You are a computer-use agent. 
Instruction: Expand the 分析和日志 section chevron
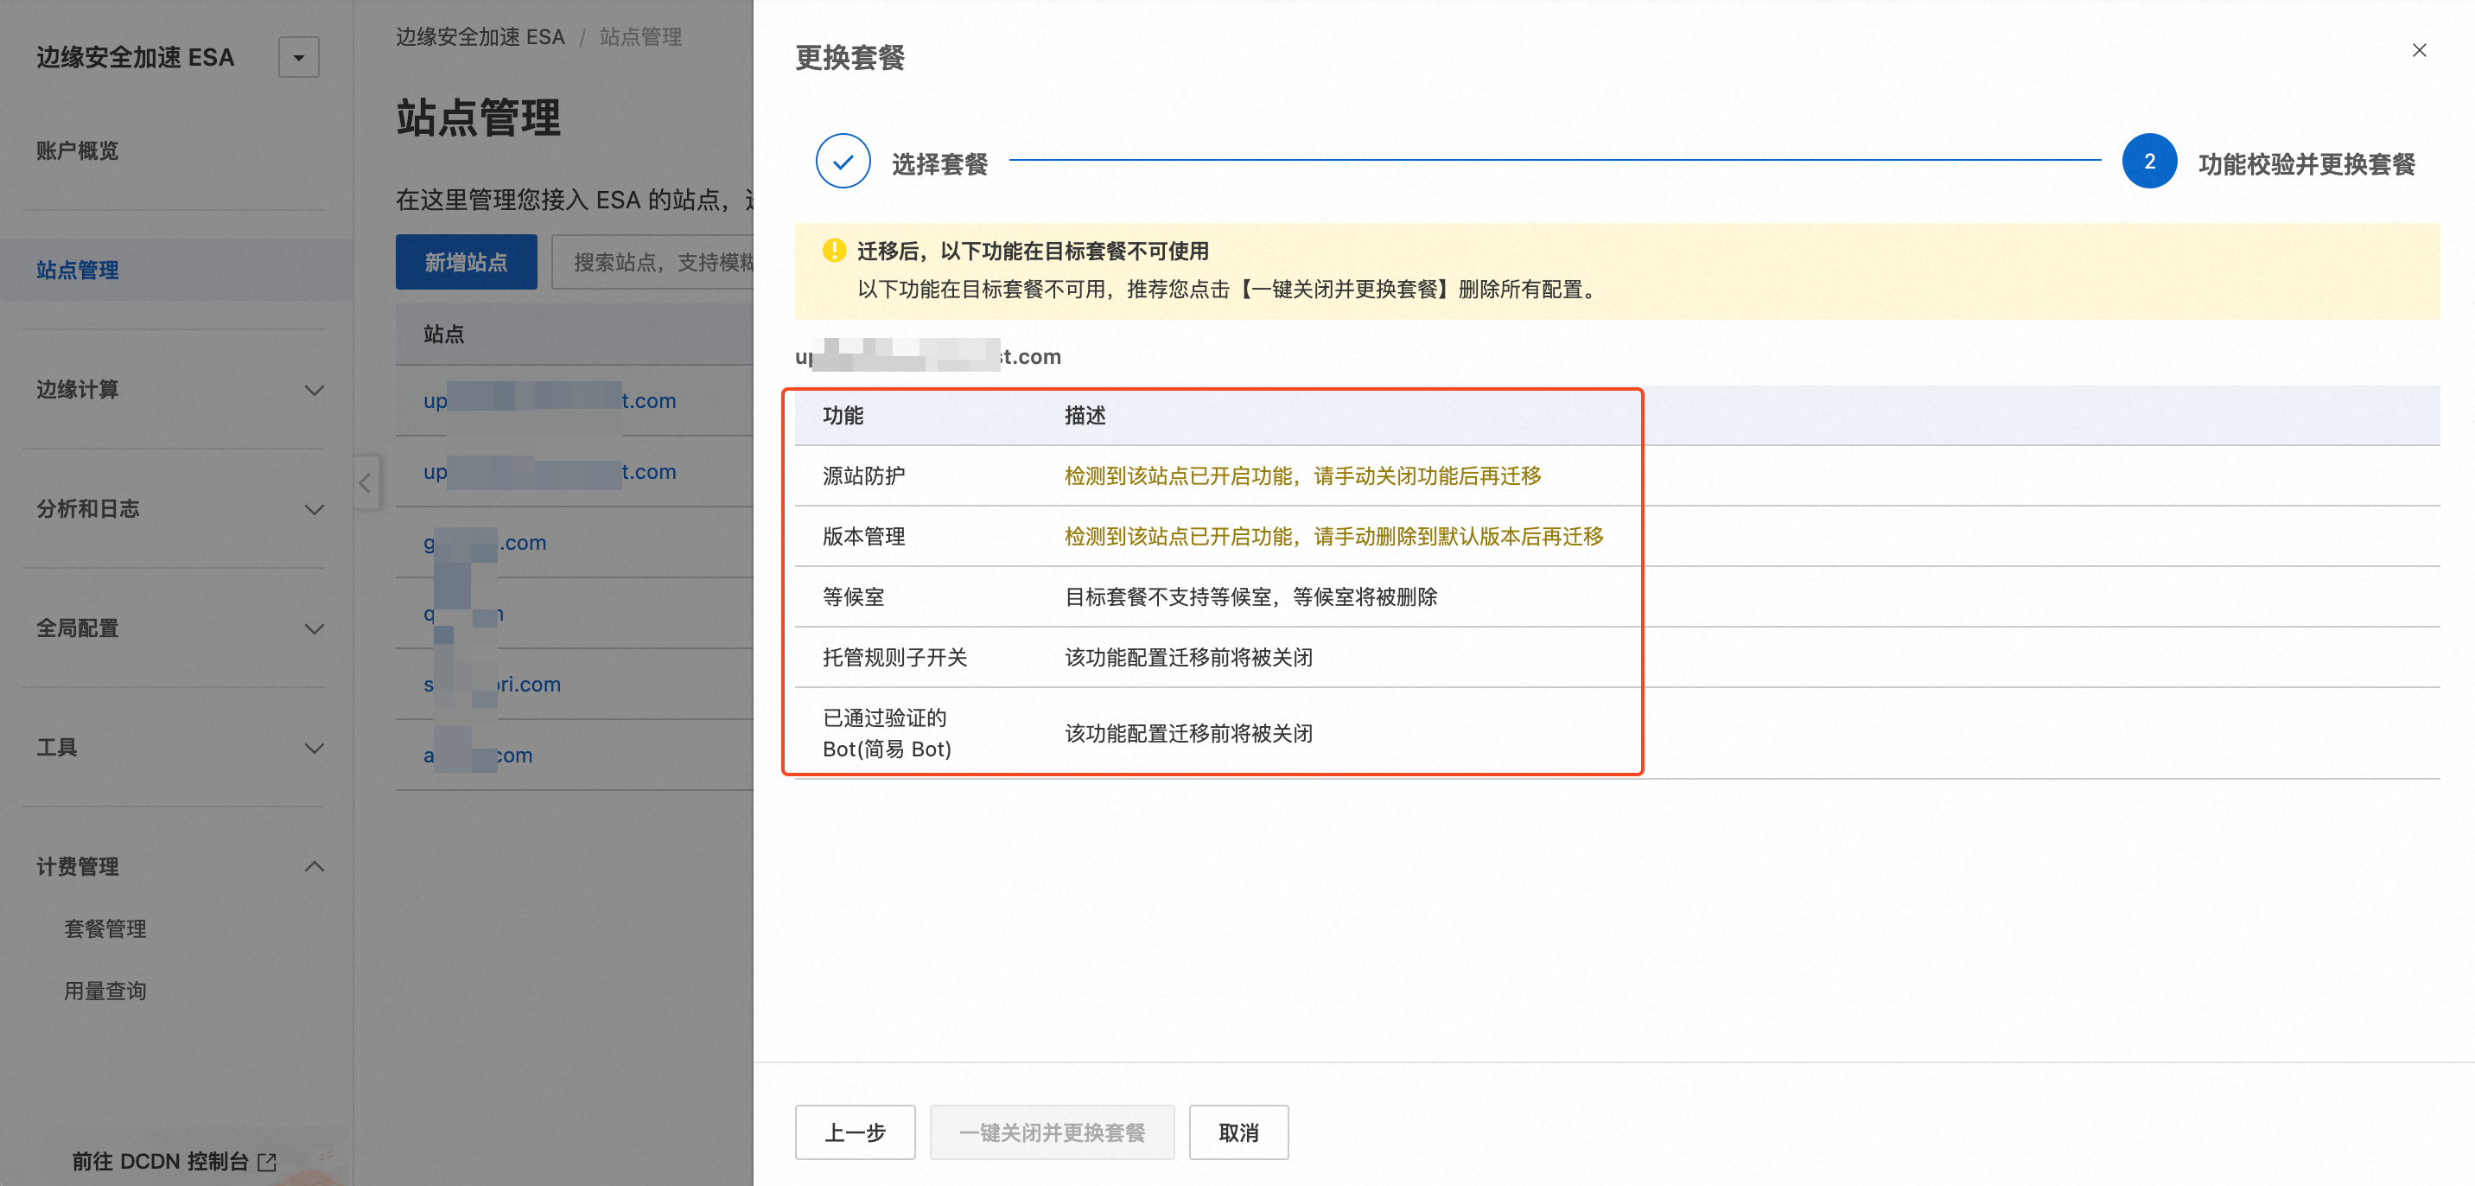pos(313,509)
